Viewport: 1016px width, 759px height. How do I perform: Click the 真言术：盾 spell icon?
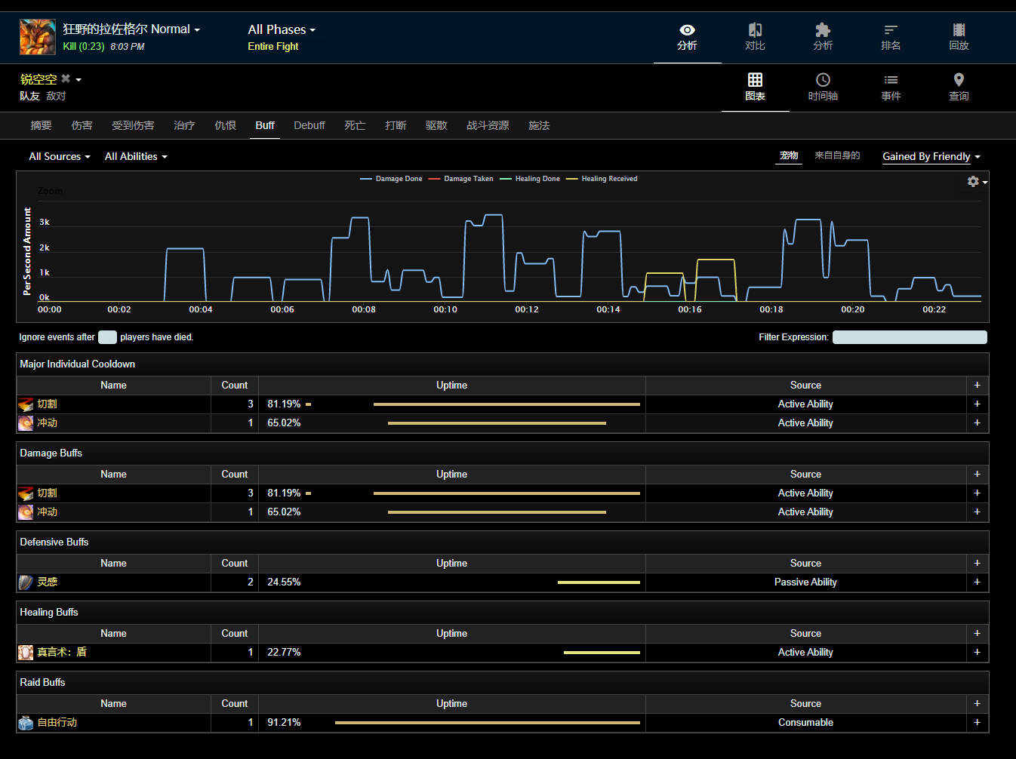[x=26, y=653]
